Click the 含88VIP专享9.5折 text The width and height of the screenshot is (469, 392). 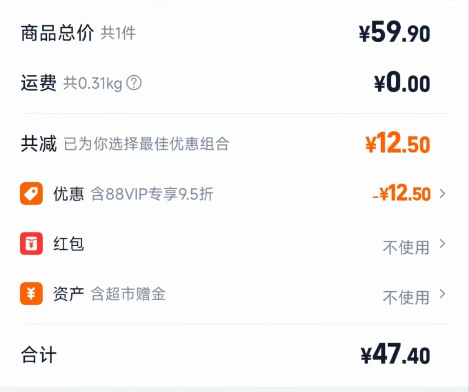152,194
